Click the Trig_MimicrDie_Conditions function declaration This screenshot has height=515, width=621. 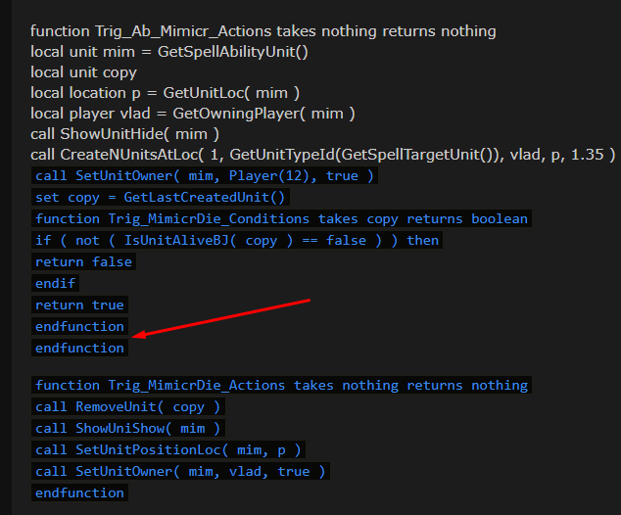(281, 218)
